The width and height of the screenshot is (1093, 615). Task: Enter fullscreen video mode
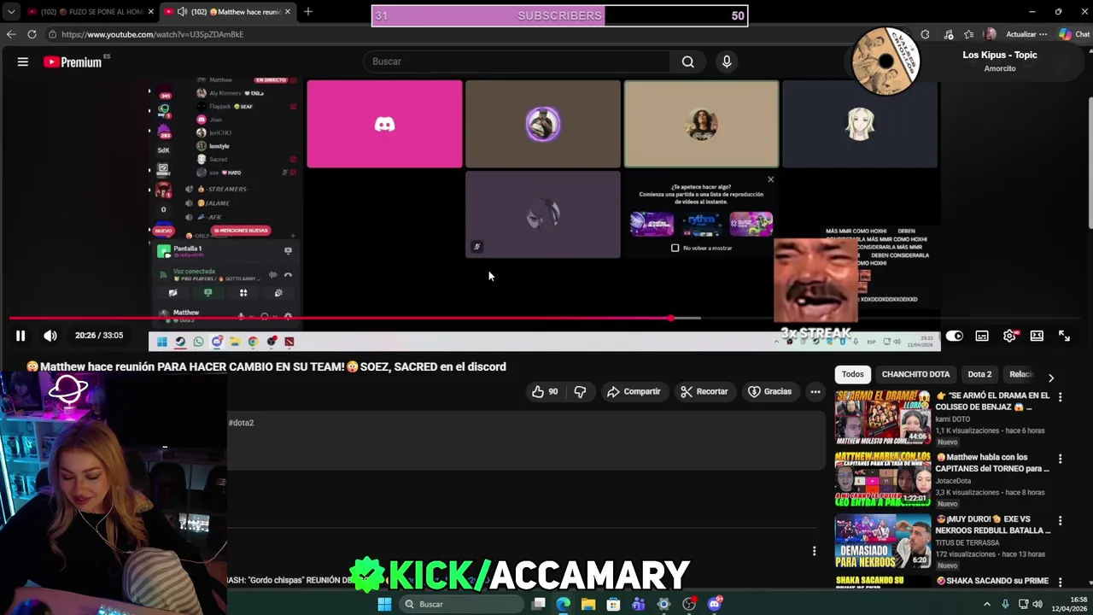[x=1064, y=336]
